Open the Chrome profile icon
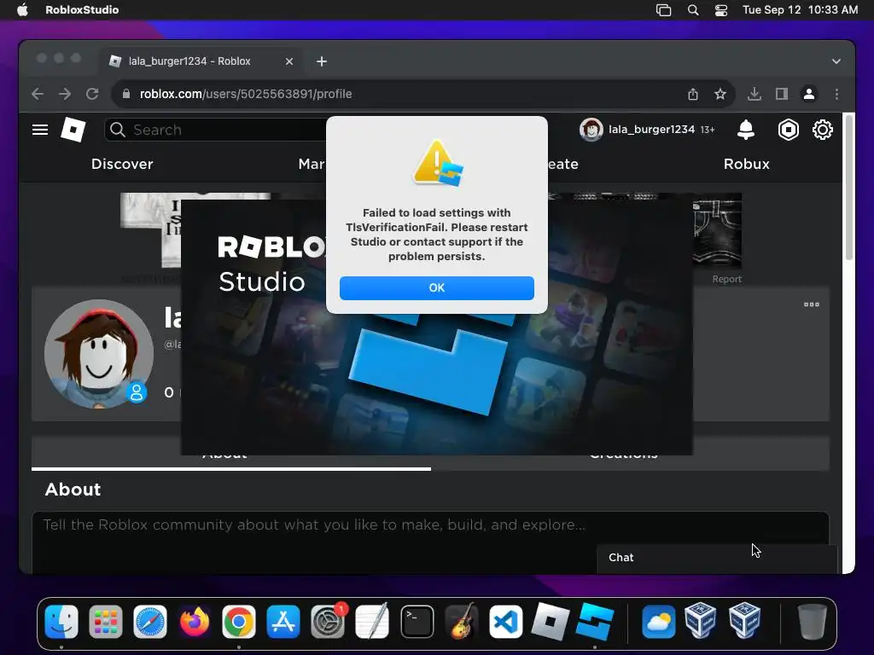 pyautogui.click(x=809, y=94)
